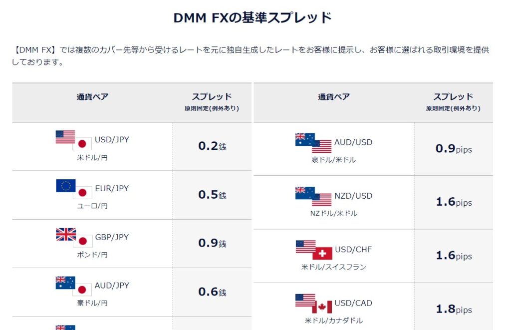The height and width of the screenshot is (330, 511).
Task: Click the GBP/JPY flag pair icon
Action: [x=74, y=238]
